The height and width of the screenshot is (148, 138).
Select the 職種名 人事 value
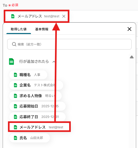click(x=28, y=75)
